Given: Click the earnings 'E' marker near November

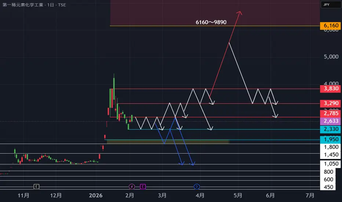Looking at the screenshot, I should [36, 187].
